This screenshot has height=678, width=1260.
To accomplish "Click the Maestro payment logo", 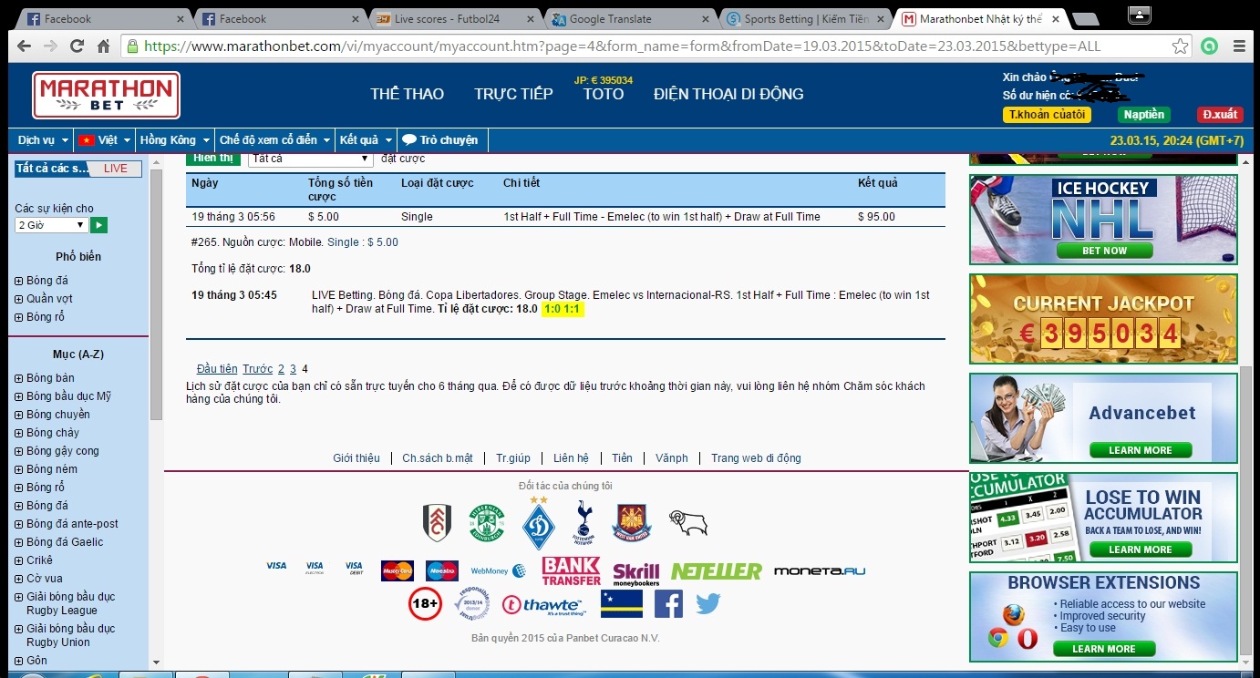I will pyautogui.click(x=442, y=570).
